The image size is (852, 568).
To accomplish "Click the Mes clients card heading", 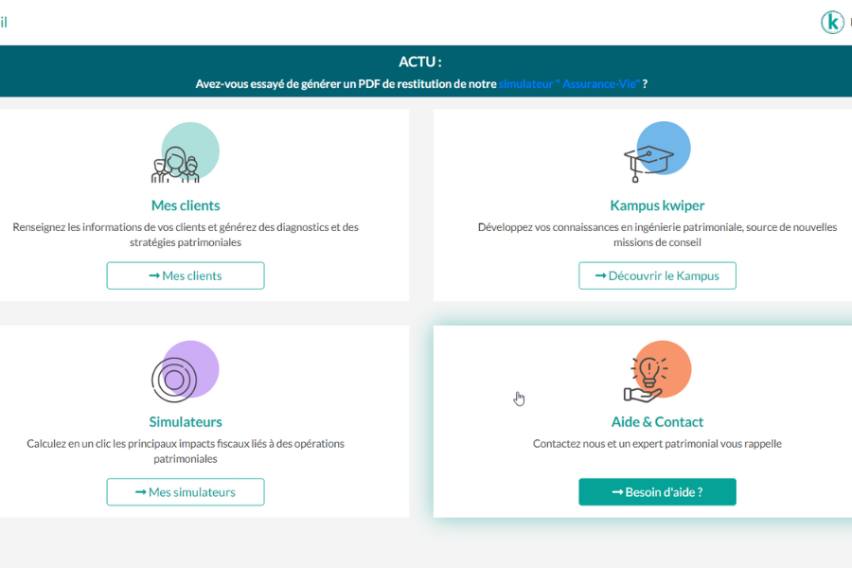I will pos(186,205).
